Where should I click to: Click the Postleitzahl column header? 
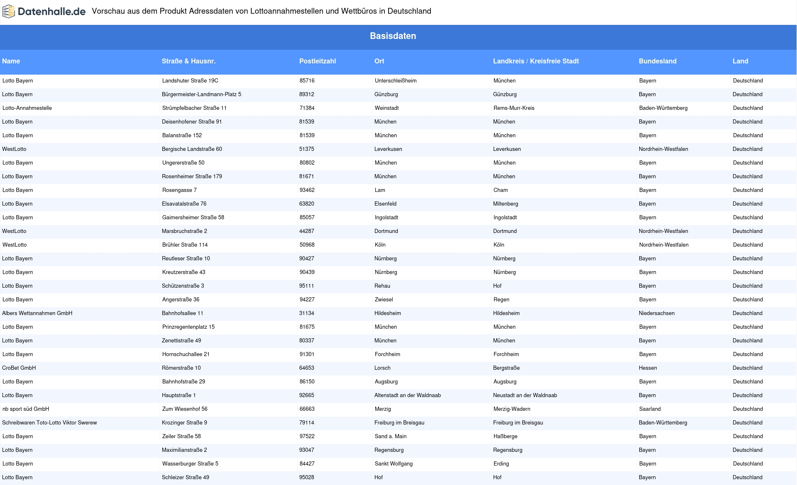318,61
